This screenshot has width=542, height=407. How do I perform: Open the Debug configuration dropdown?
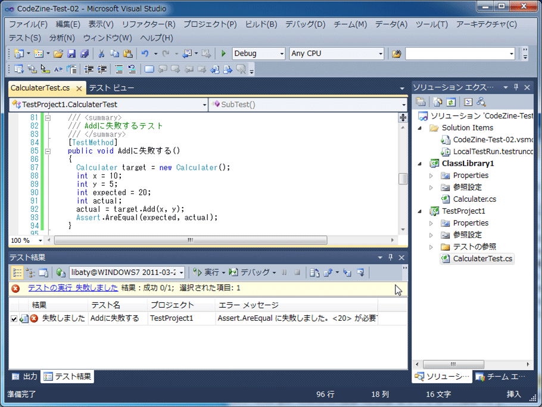(x=281, y=53)
